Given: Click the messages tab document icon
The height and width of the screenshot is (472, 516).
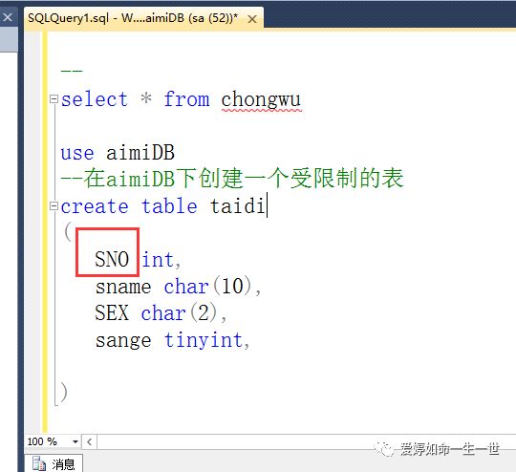Looking at the screenshot, I should point(39,463).
